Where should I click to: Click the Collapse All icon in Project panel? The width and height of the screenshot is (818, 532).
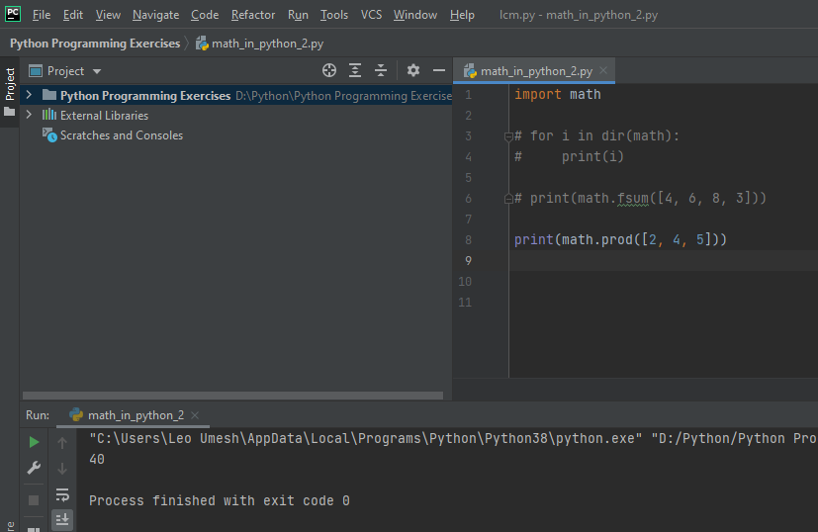[381, 70]
